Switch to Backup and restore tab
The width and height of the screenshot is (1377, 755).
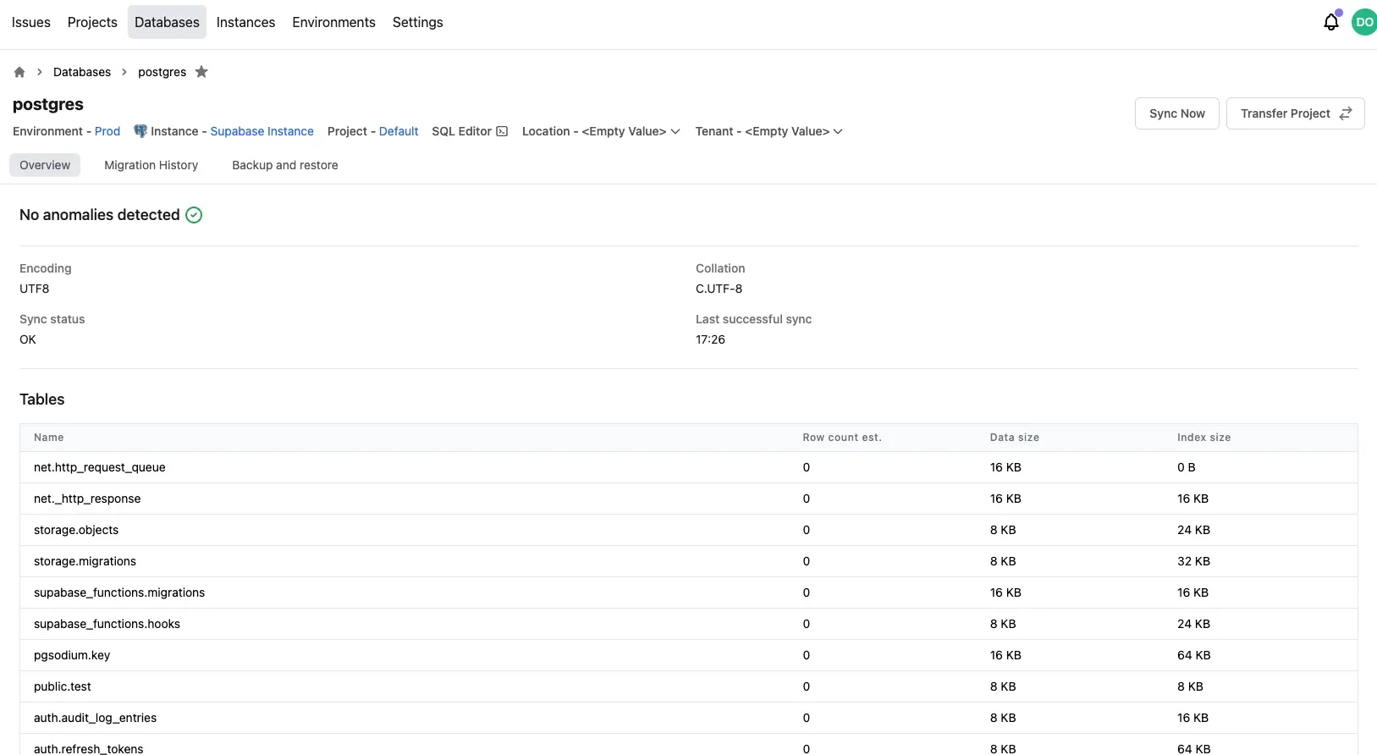(285, 165)
